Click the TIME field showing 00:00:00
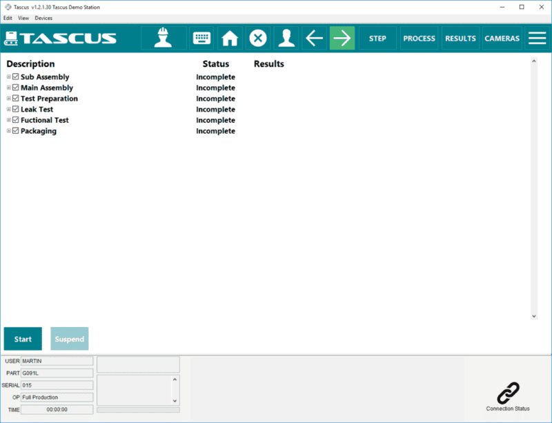This screenshot has height=423, width=552. click(x=57, y=410)
